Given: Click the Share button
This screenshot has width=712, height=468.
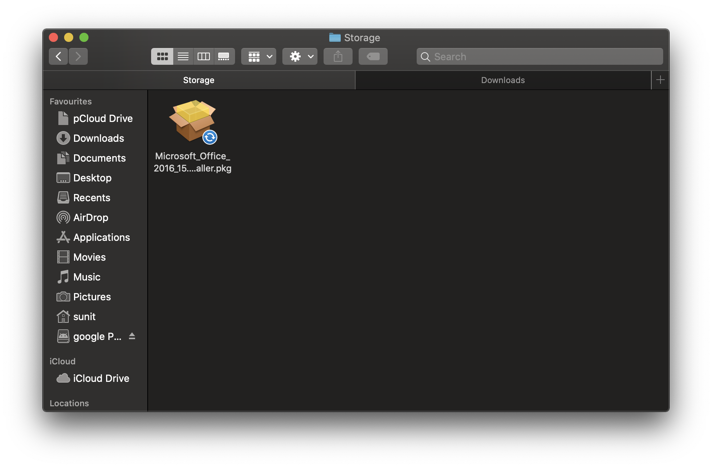Looking at the screenshot, I should coord(337,56).
